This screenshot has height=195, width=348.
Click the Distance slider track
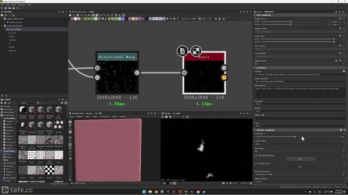pos(295,137)
